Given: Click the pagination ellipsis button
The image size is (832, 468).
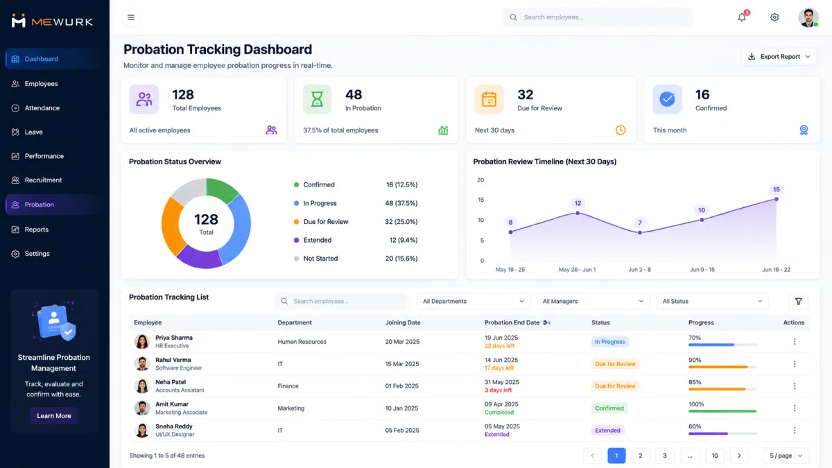Looking at the screenshot, I should [x=690, y=456].
